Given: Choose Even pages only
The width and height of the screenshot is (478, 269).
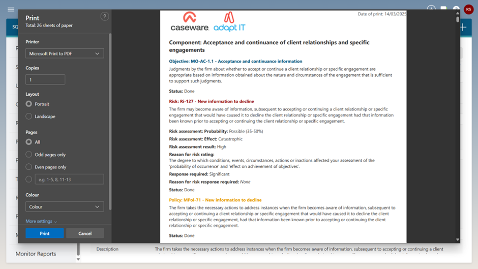Looking at the screenshot, I should 29,167.
